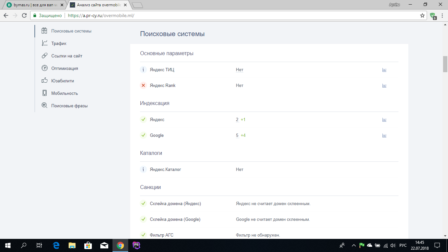The width and height of the screenshot is (448, 252).
Task: Open Microsoft Edge from the taskbar
Action: click(56, 245)
